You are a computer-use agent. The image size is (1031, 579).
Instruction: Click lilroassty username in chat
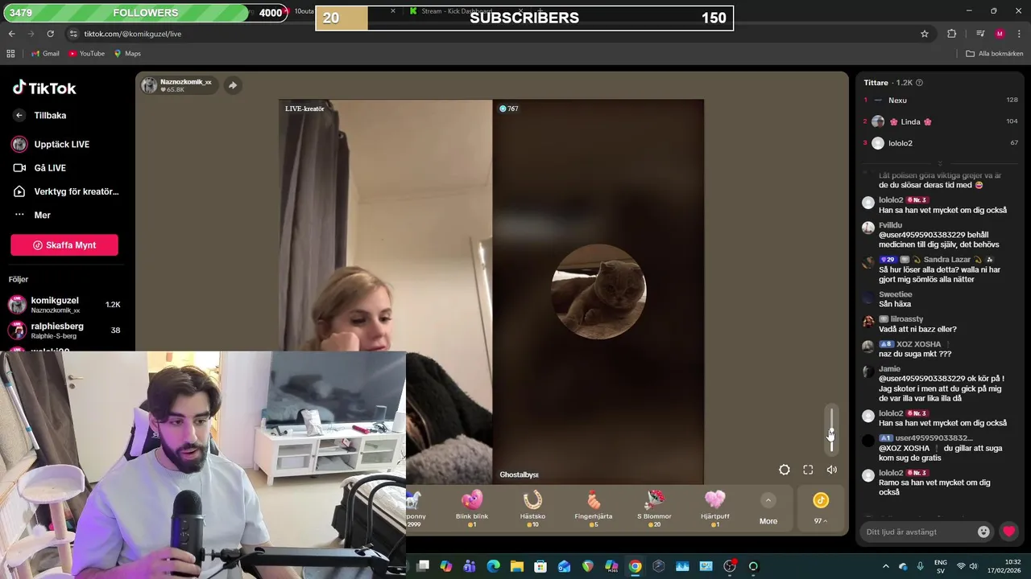906,319
